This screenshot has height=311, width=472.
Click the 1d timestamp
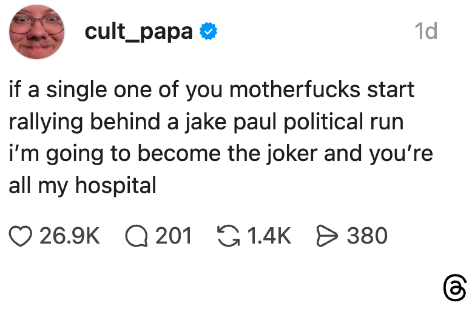[x=426, y=31]
